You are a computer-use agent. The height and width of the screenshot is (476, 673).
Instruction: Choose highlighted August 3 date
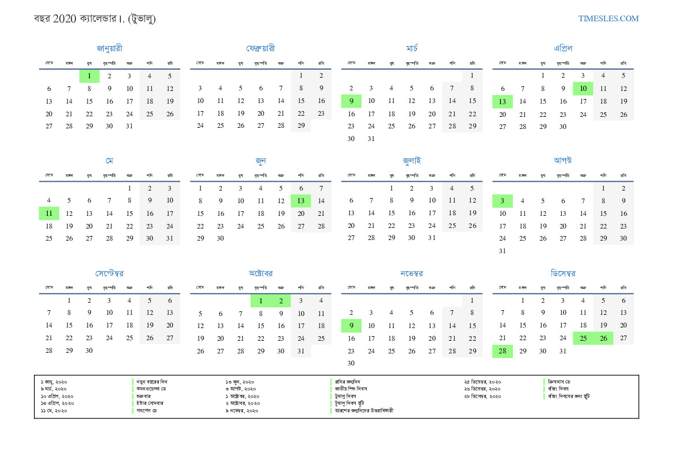click(502, 201)
